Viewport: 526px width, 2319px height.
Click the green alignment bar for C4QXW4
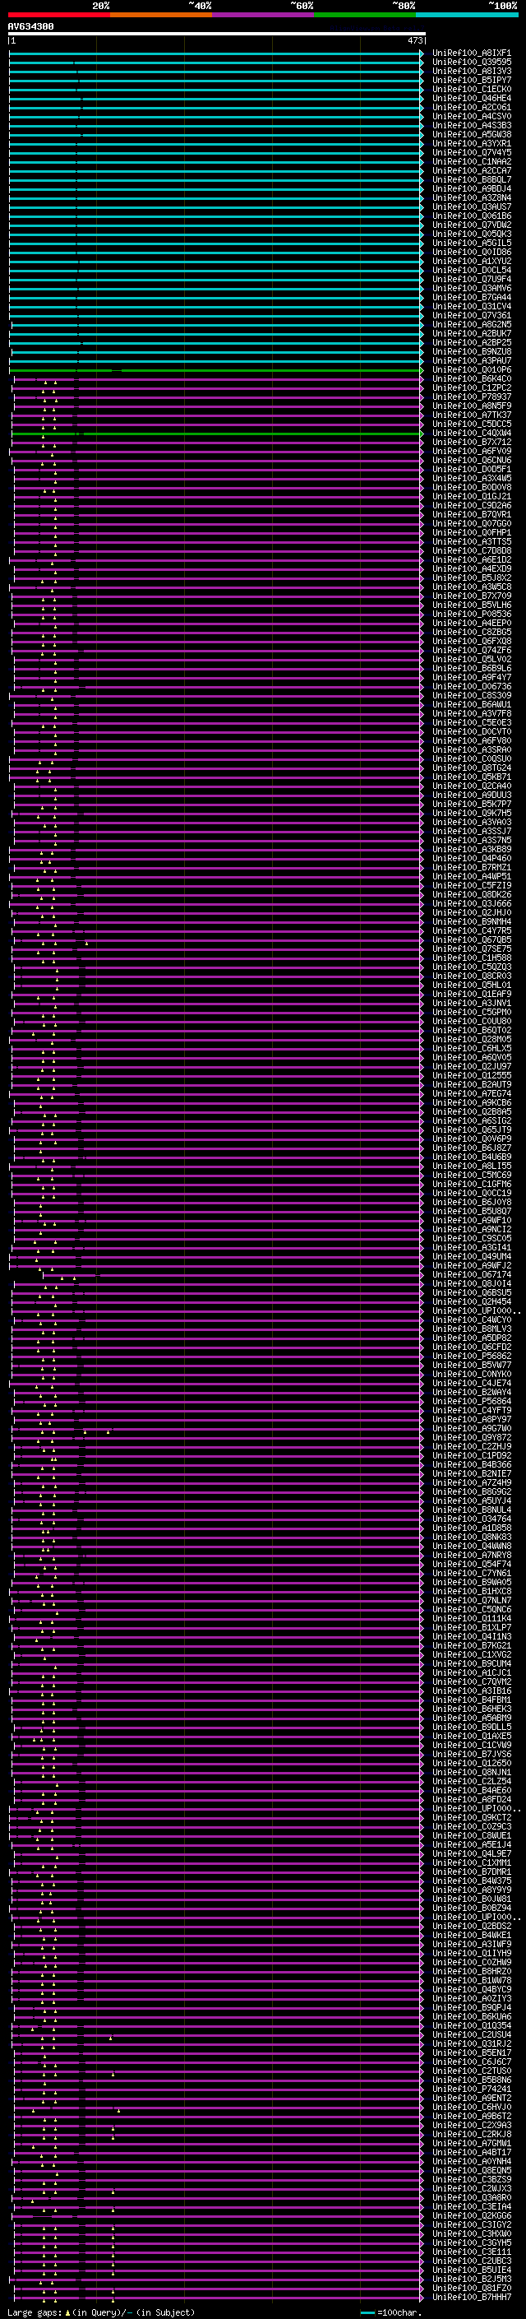217,433
